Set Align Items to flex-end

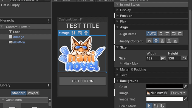[174, 34]
